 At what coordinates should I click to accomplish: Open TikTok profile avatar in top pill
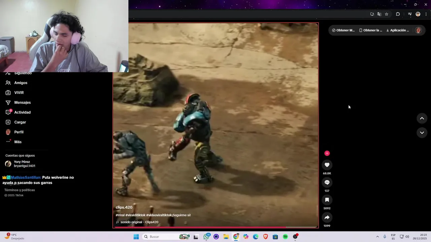click(x=419, y=30)
